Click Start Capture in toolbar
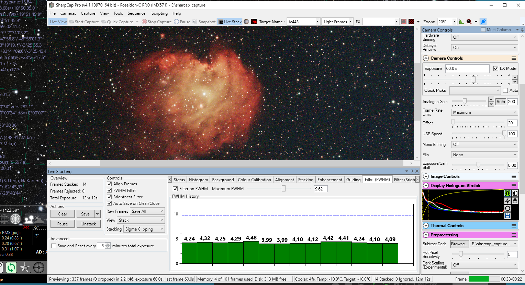 tap(84, 22)
